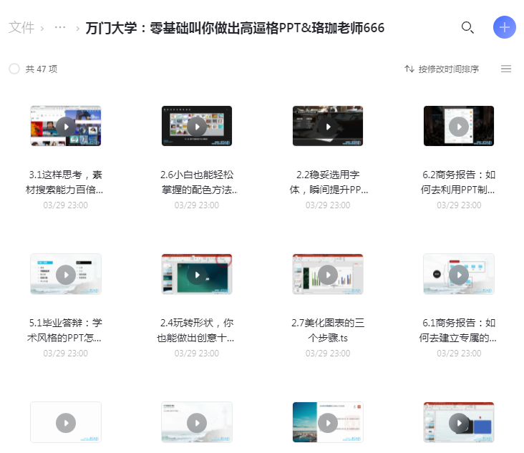The image size is (524, 453).
Task: Play the 2.6小白也能轻松 video thumbnail
Action: [x=197, y=127]
